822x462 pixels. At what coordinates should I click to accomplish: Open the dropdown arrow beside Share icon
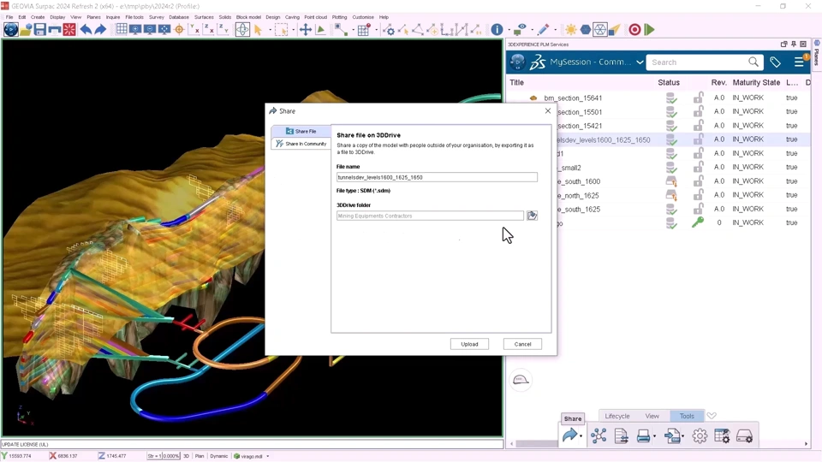[581, 437]
